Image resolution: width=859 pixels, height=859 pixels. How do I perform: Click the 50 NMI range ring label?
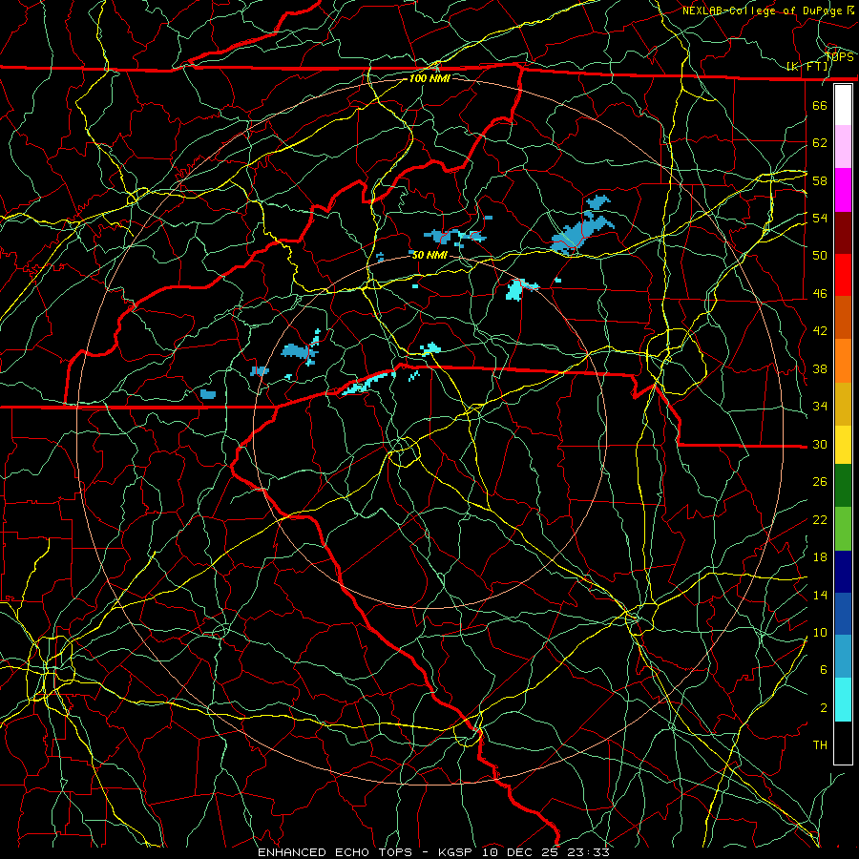pyautogui.click(x=429, y=255)
